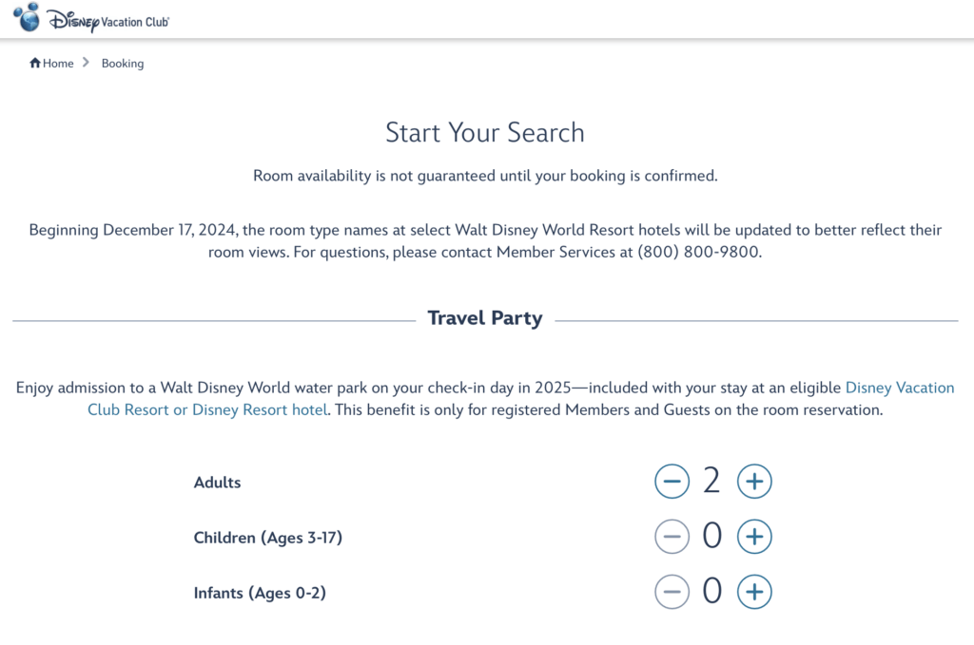Click the Travel Party section heading
This screenshot has height=645, width=974.
(485, 318)
